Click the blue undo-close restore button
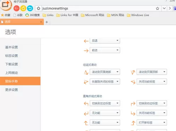The image size is (176, 131). [30, 8]
